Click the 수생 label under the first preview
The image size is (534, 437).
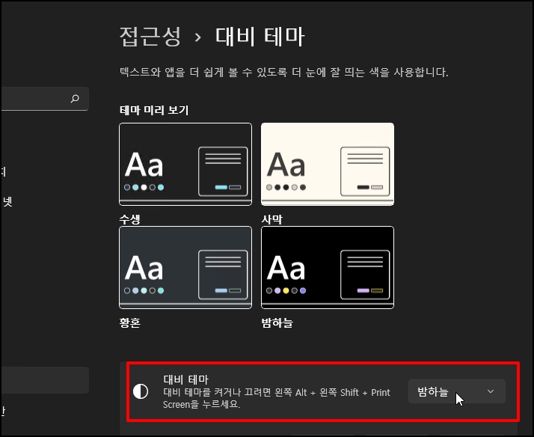coord(129,219)
